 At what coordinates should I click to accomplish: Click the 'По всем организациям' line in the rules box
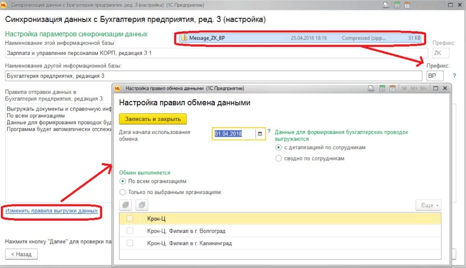click(x=35, y=116)
